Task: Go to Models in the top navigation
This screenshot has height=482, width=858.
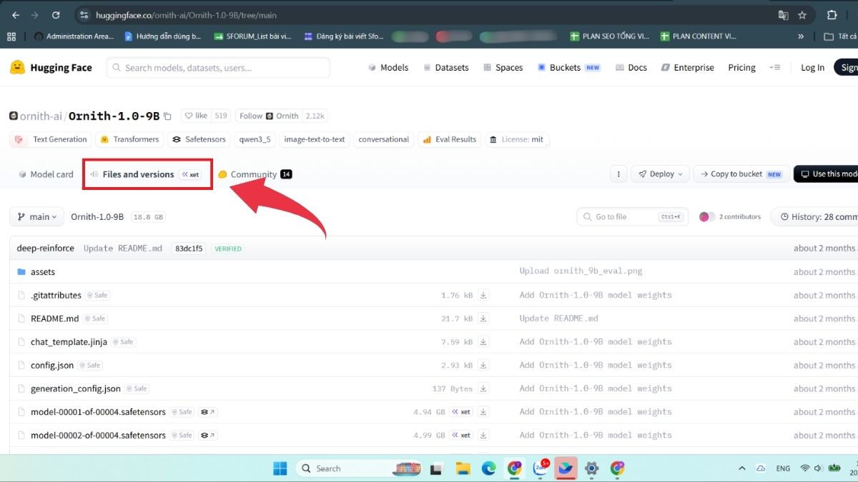Action: [x=388, y=68]
